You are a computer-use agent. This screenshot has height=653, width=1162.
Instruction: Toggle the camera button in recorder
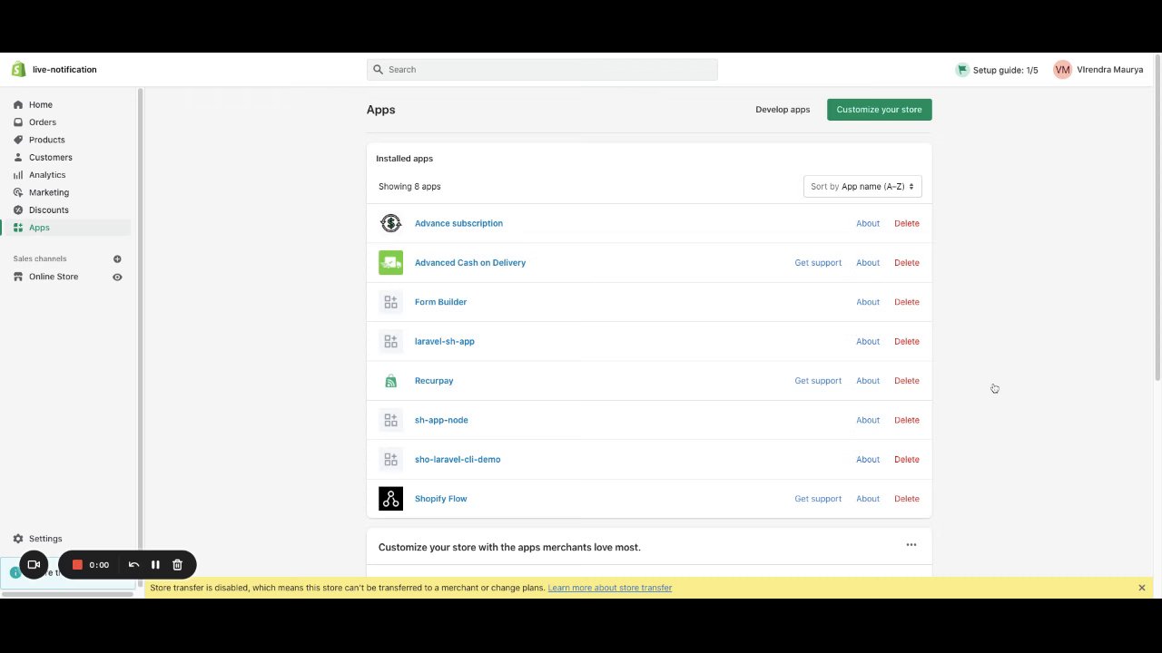coord(34,565)
